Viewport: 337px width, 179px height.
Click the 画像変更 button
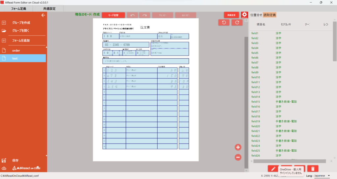[231, 15]
